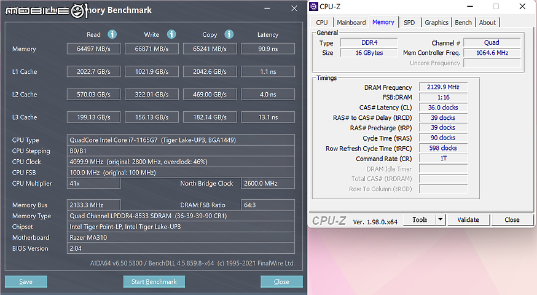Viewport: 537px width, 295px height.
Task: Click DRAM Frequency value 2129.9 MHz
Action: (x=443, y=87)
